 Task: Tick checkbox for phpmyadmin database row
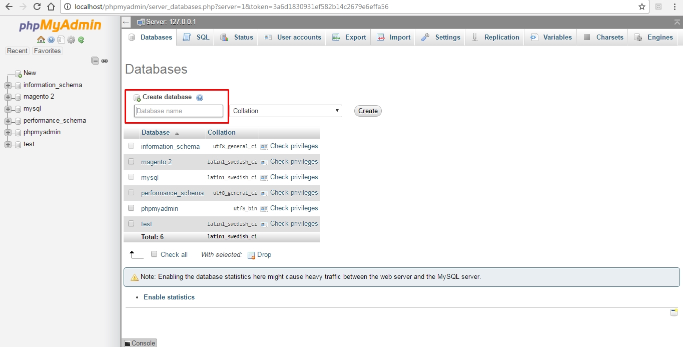pos(131,208)
